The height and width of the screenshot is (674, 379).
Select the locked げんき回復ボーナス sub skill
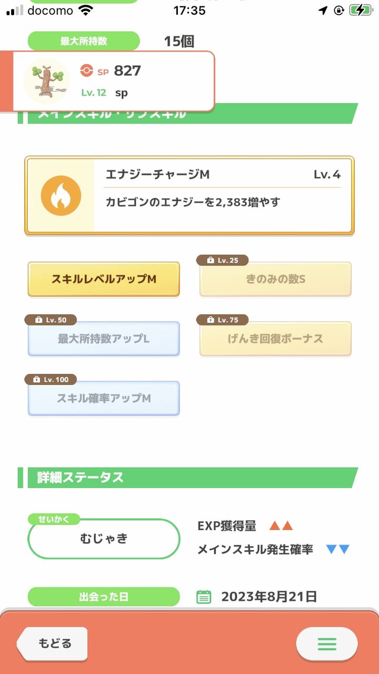coord(275,339)
